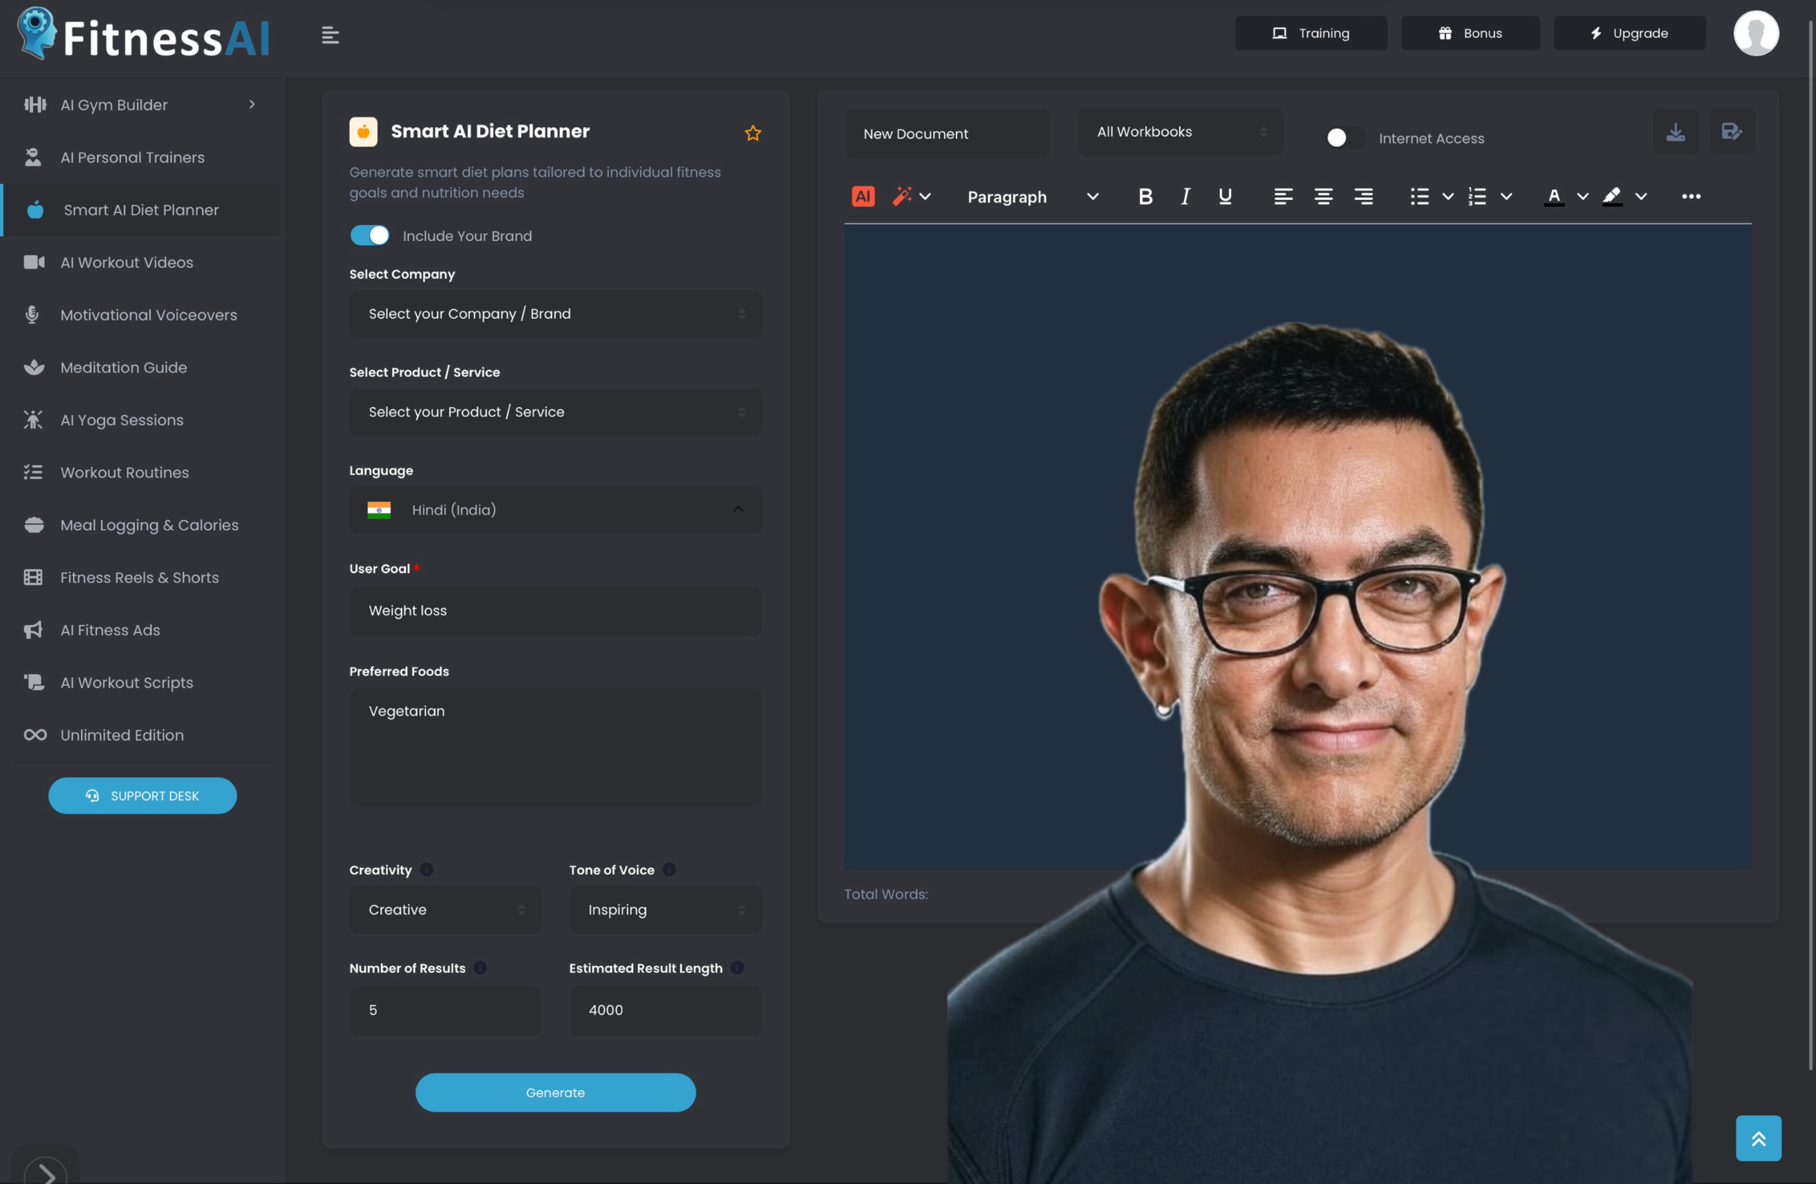1816x1184 pixels.
Task: Open the text color picker arrow
Action: pyautogui.click(x=1582, y=197)
